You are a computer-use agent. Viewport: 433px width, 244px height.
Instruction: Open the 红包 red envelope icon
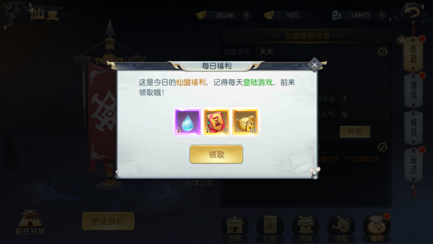coord(270,227)
